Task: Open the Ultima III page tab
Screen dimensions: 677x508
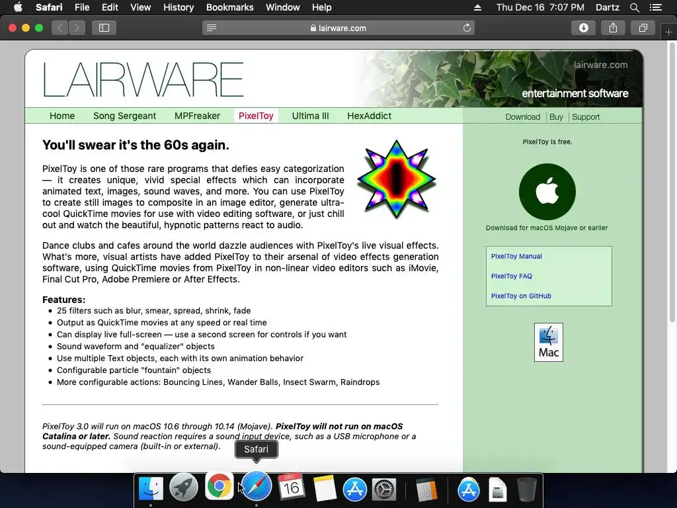Action: (x=310, y=116)
